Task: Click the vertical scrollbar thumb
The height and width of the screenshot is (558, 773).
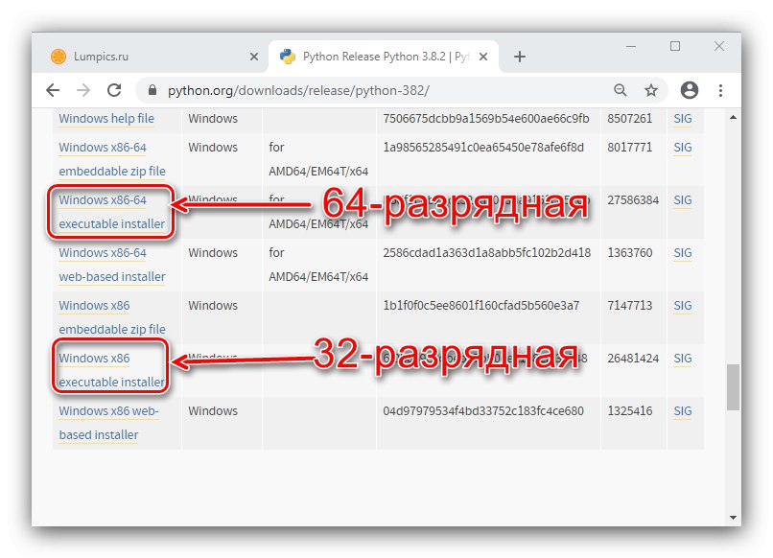Action: (x=733, y=387)
